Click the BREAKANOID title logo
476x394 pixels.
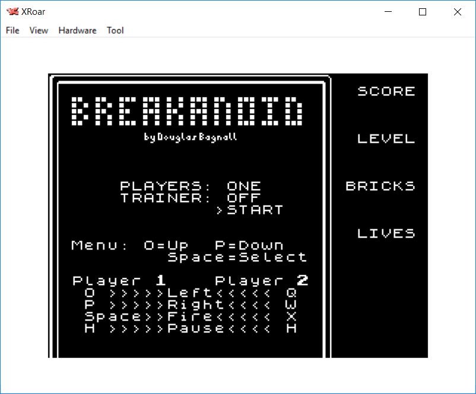coord(188,111)
